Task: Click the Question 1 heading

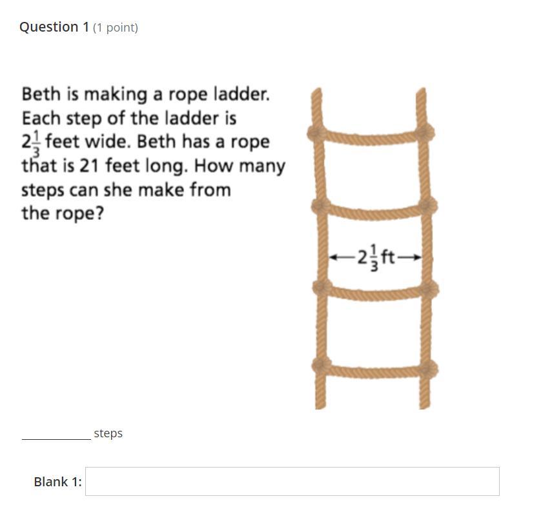Action: click(54, 27)
